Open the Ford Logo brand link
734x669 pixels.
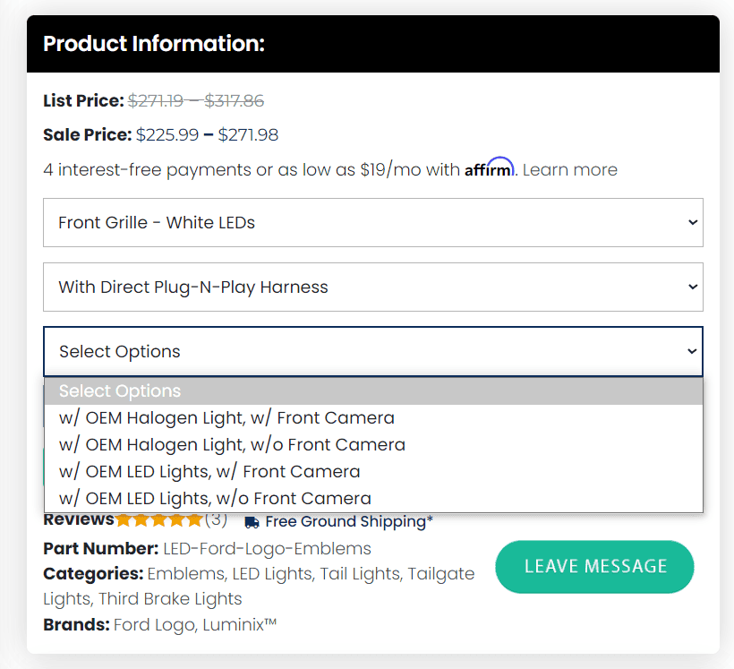150,625
